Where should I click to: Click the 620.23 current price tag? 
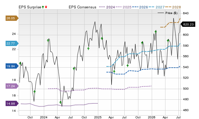pos(188,24)
